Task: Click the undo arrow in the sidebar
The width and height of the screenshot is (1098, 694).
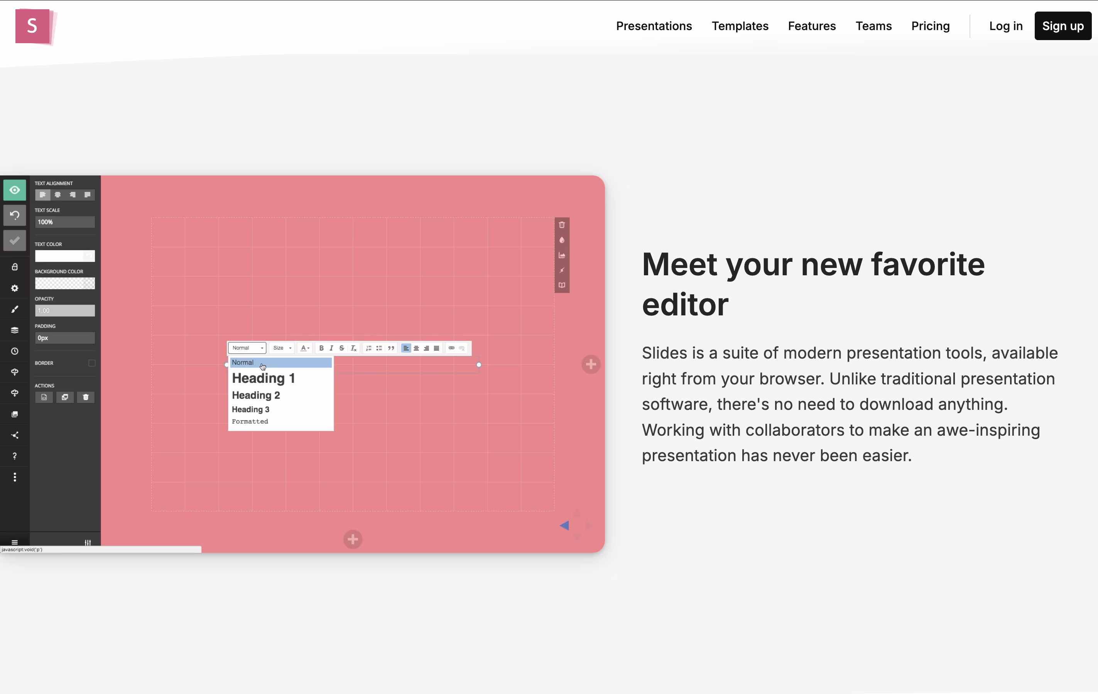Action: coord(15,215)
